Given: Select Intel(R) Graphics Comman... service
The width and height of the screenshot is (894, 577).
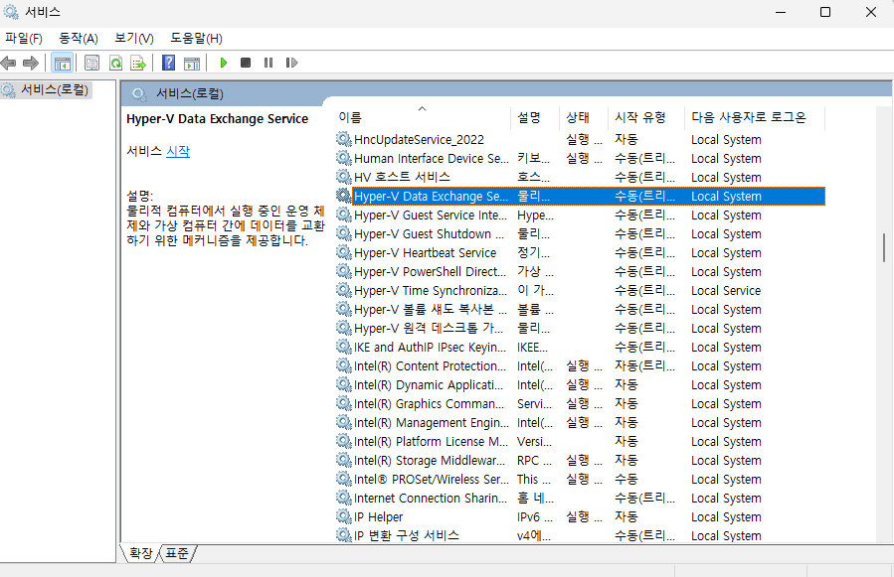Looking at the screenshot, I should coord(430,403).
